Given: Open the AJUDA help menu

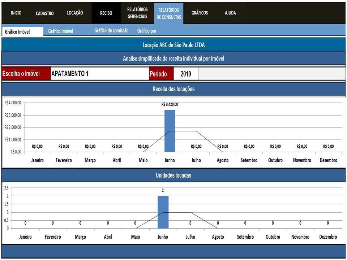Looking at the screenshot, I should click(x=230, y=13).
